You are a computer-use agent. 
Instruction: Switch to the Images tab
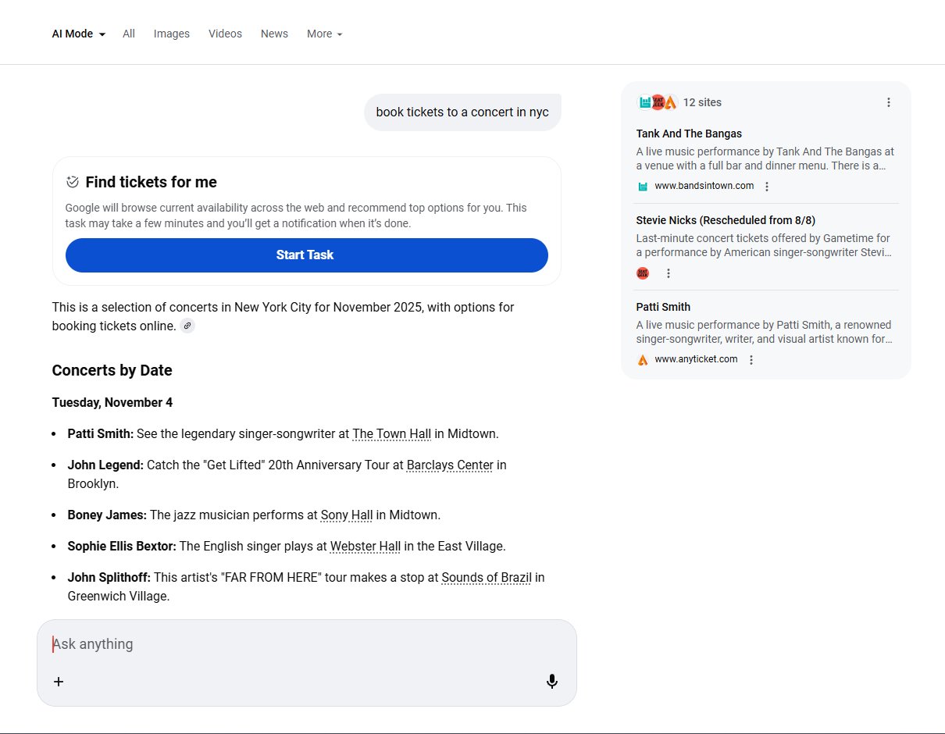pos(172,34)
